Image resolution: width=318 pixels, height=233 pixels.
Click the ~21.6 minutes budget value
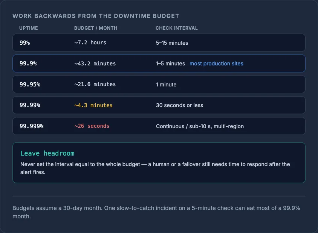point(95,84)
